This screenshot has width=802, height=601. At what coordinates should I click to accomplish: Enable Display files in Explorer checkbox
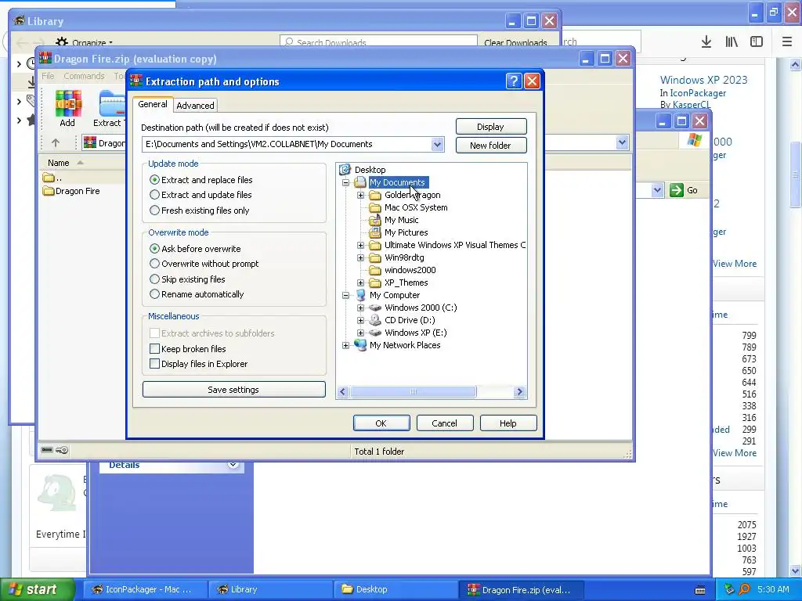pyautogui.click(x=154, y=364)
